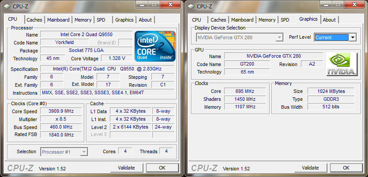Click Validate in the Graphics window
368x177 pixels.
(311, 168)
